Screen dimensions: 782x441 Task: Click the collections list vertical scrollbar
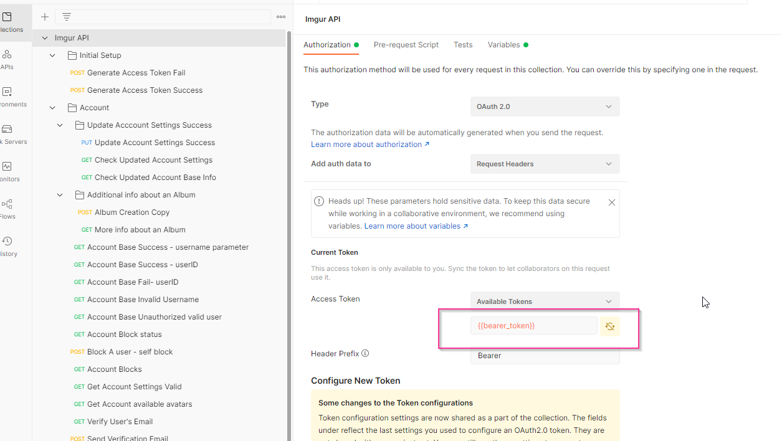[x=289, y=237]
